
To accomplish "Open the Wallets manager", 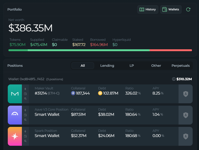I will 171,9.
